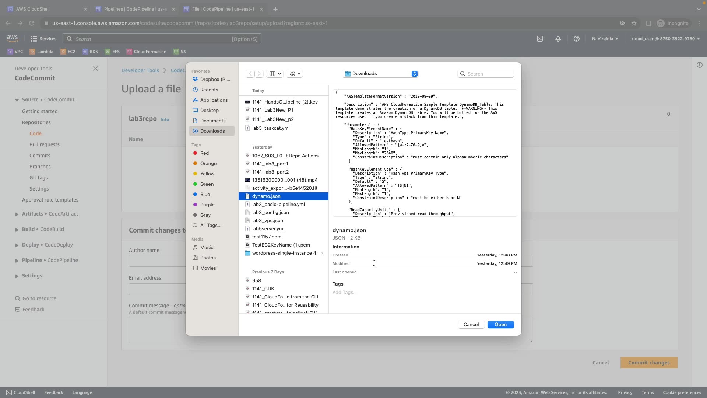This screenshot has width=707, height=398.
Task: Open the AWS support help icon
Action: 577,39
